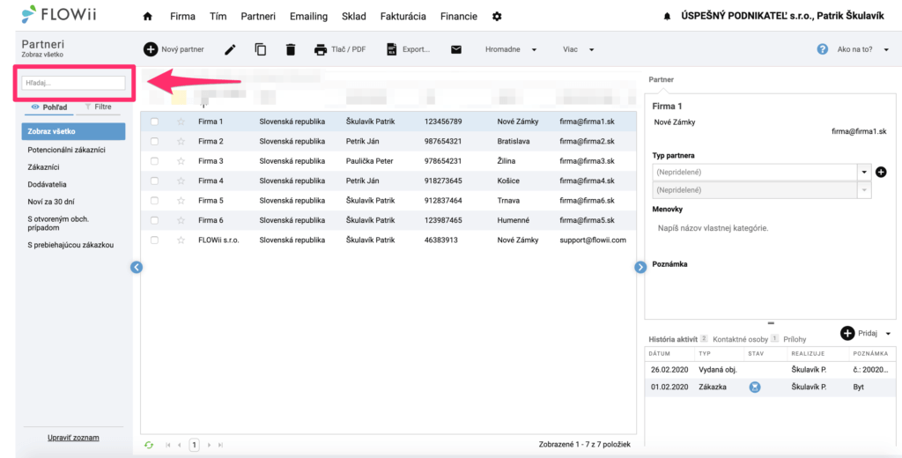Open the notifications bell

click(x=668, y=17)
